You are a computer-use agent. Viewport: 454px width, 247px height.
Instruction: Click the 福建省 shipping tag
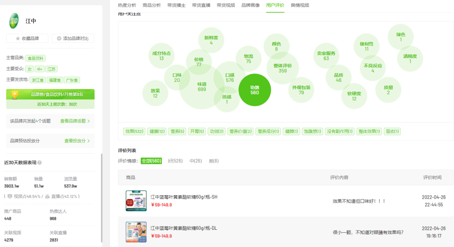pos(55,80)
